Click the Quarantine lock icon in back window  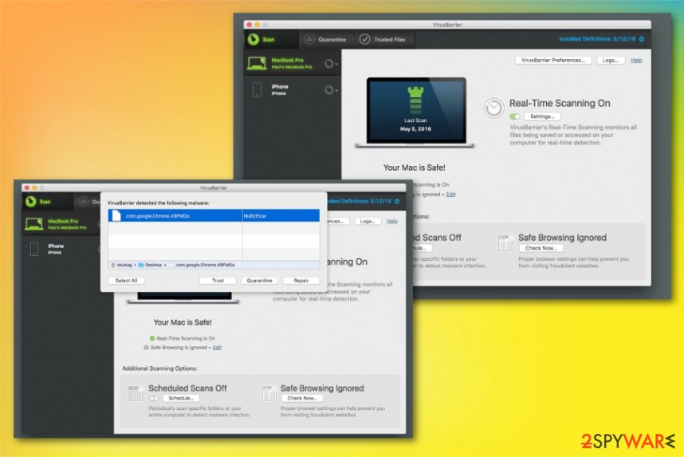[x=309, y=39]
